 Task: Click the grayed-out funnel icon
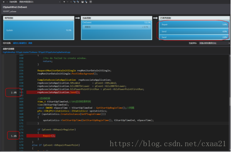(x=68, y=2)
